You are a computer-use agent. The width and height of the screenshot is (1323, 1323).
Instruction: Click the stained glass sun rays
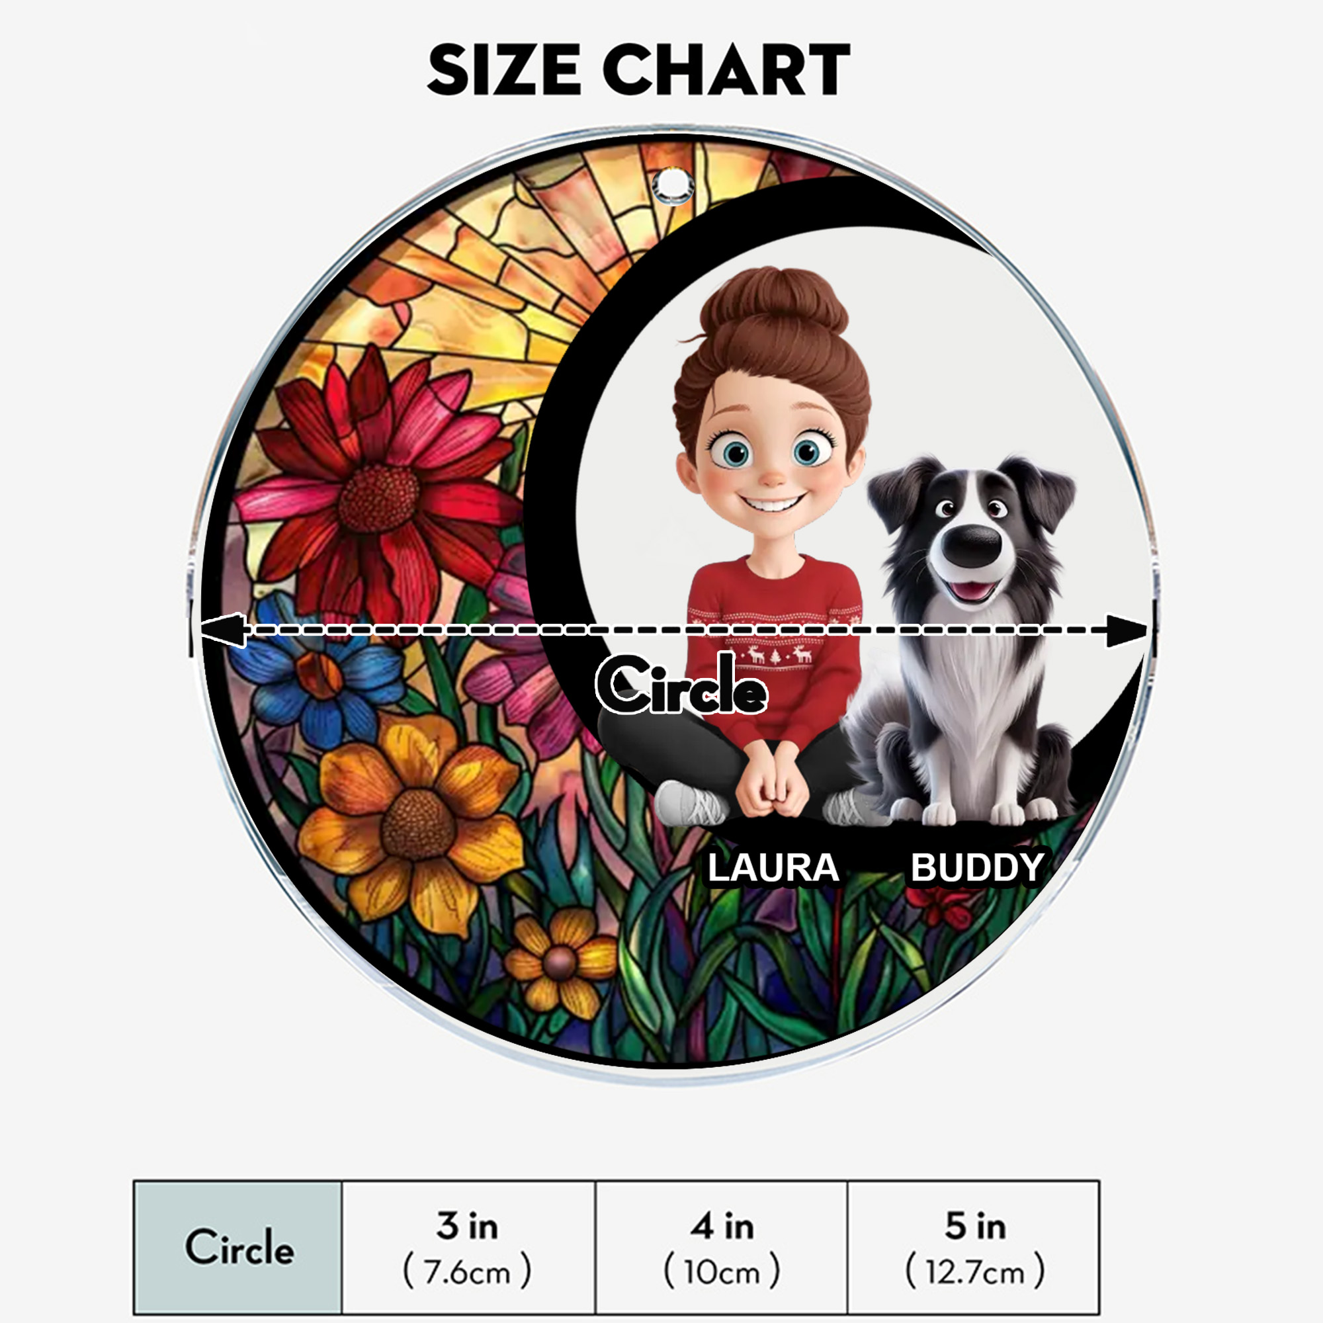521,260
